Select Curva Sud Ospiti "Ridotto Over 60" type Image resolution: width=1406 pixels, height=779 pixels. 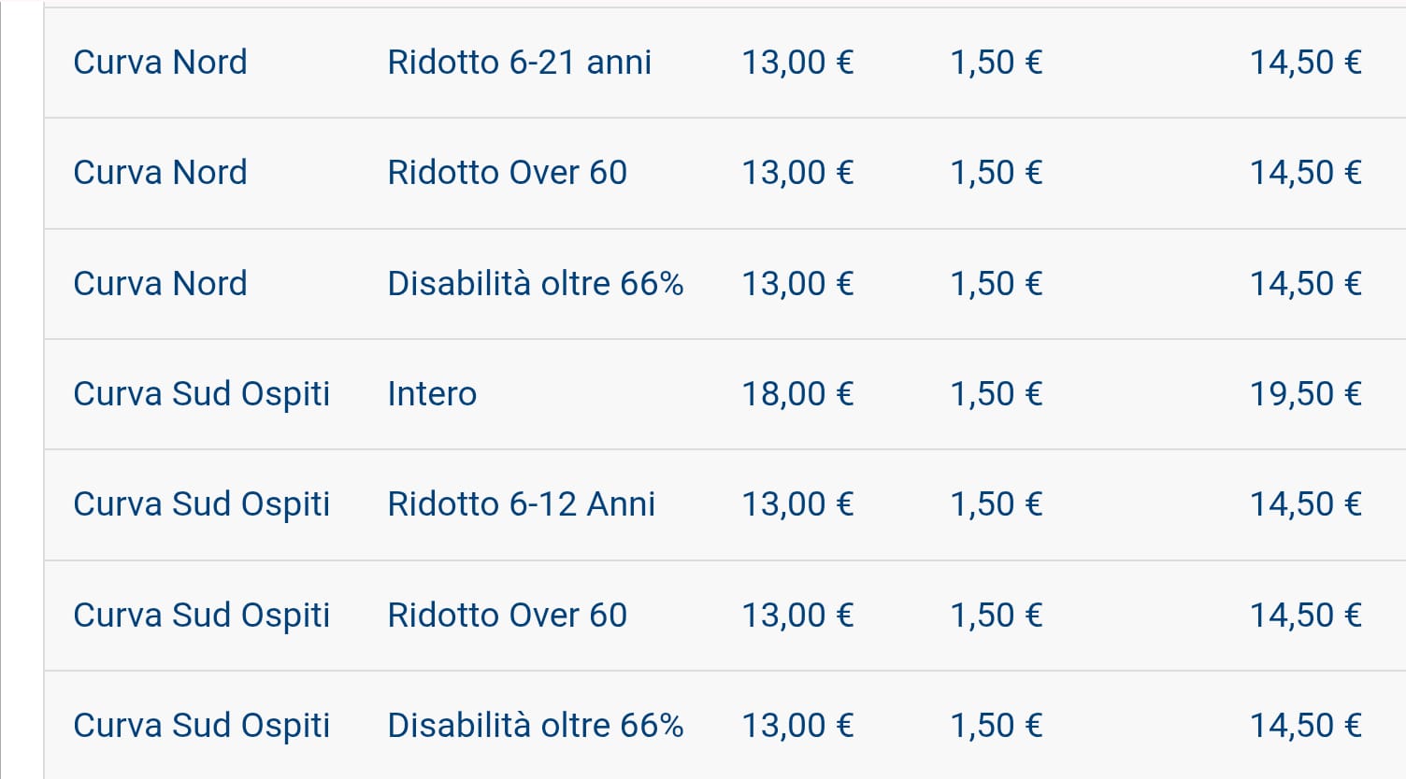(507, 616)
